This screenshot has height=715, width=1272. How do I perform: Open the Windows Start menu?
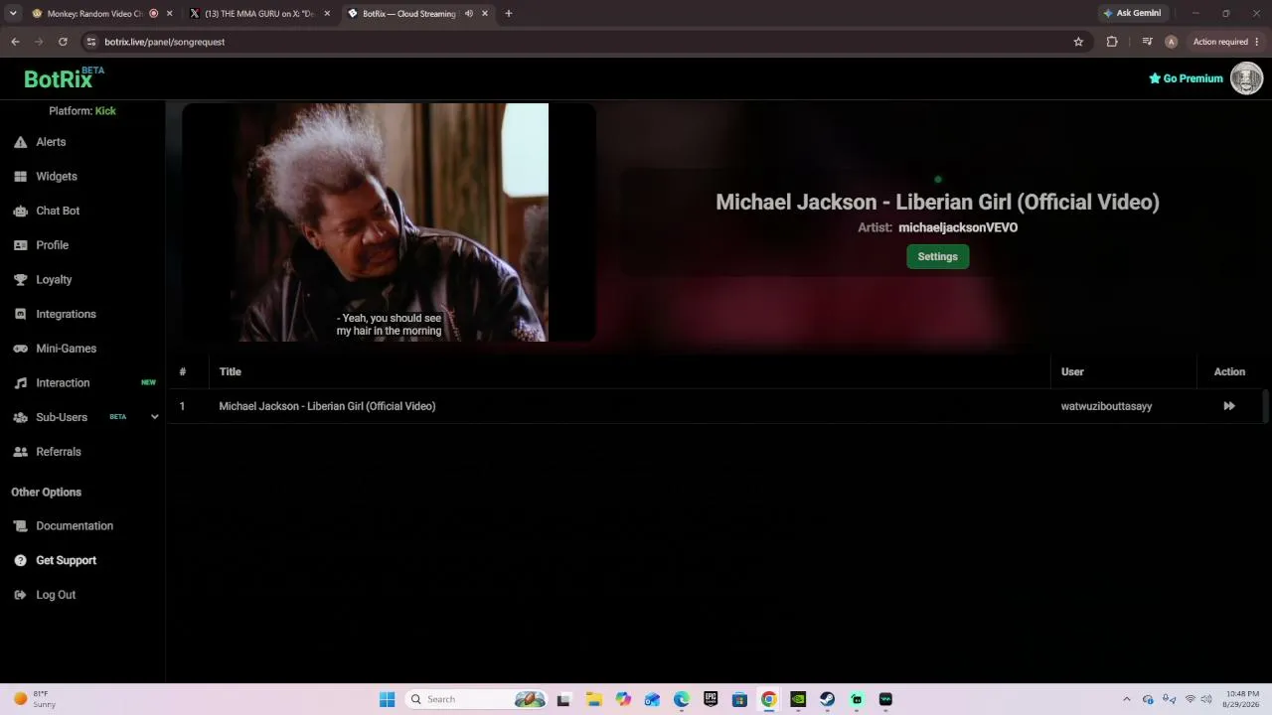point(387,699)
